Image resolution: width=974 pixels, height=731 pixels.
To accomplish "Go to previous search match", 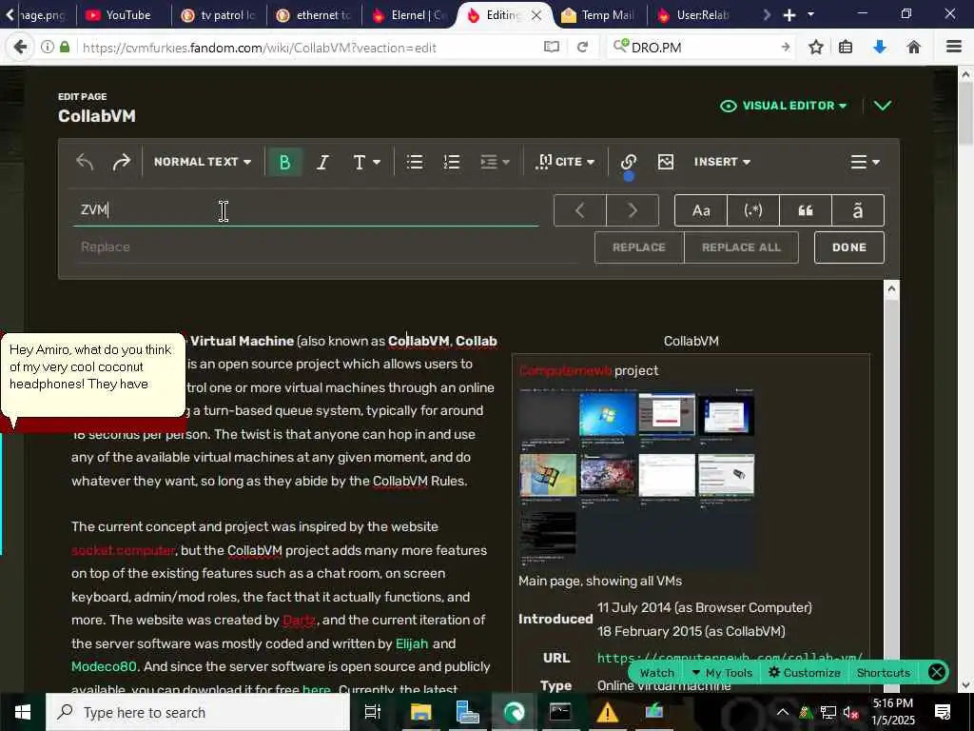I will 580,210.
